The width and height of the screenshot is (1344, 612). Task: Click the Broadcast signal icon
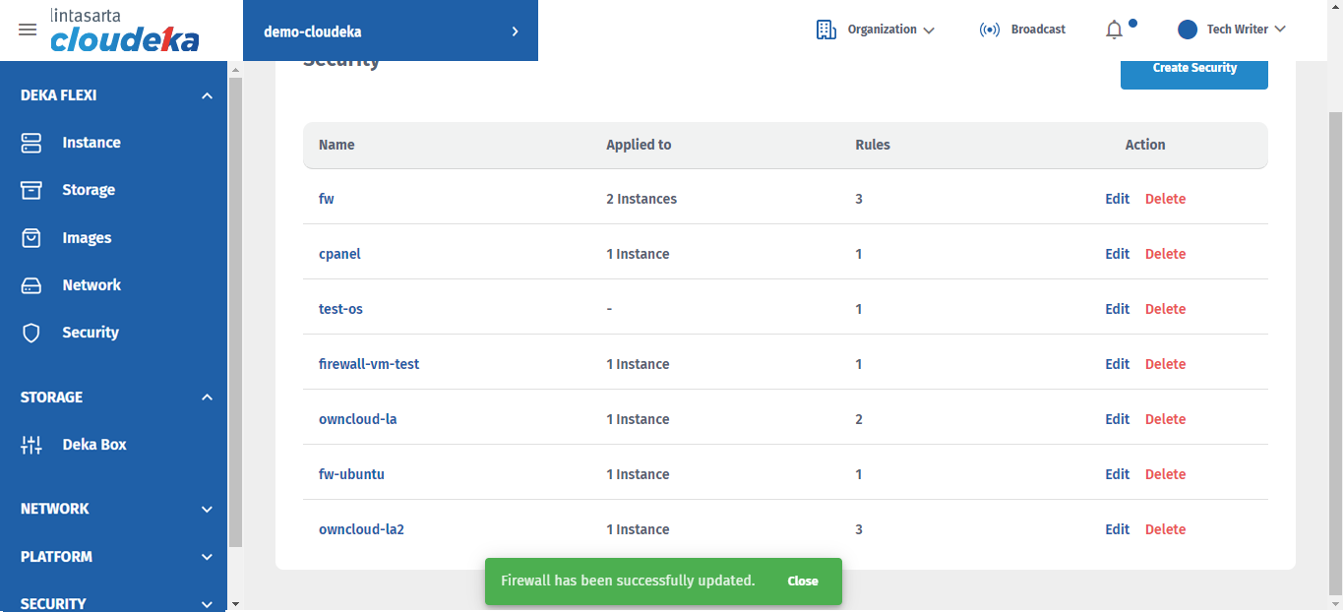(x=989, y=30)
